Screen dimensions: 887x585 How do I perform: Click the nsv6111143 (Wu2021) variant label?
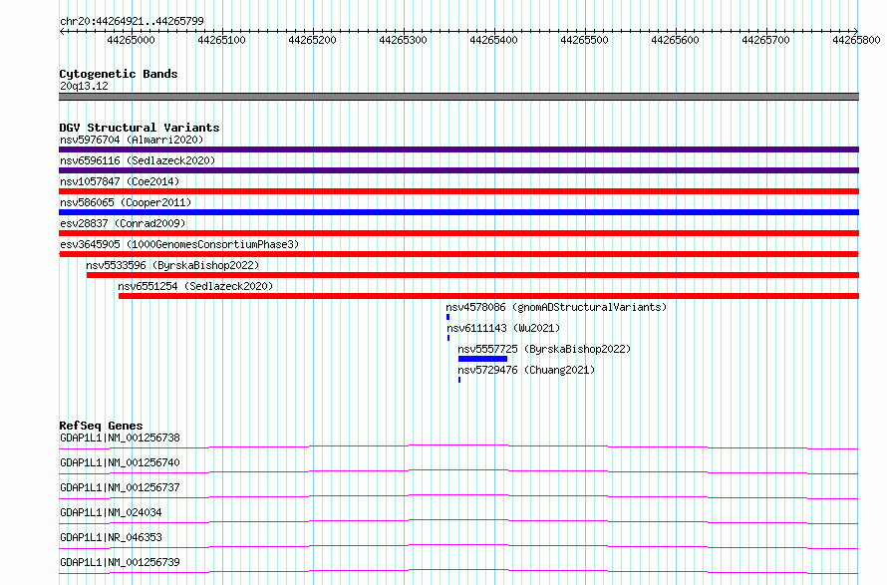click(503, 328)
